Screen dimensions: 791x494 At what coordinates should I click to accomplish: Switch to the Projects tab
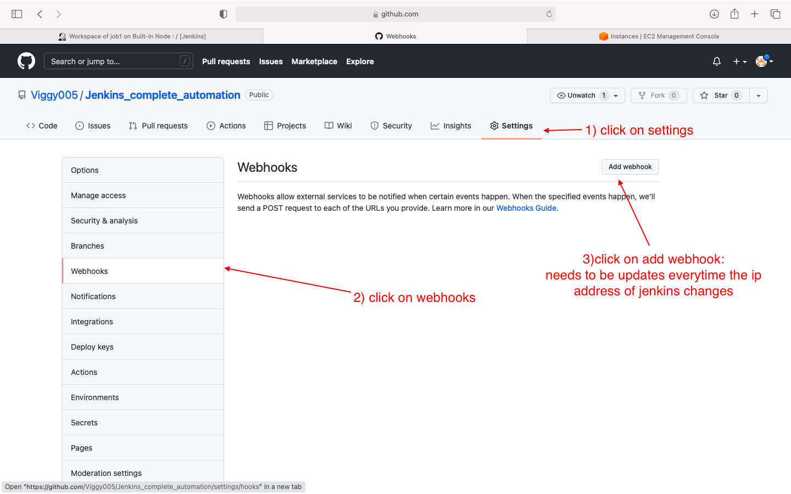tap(285, 126)
